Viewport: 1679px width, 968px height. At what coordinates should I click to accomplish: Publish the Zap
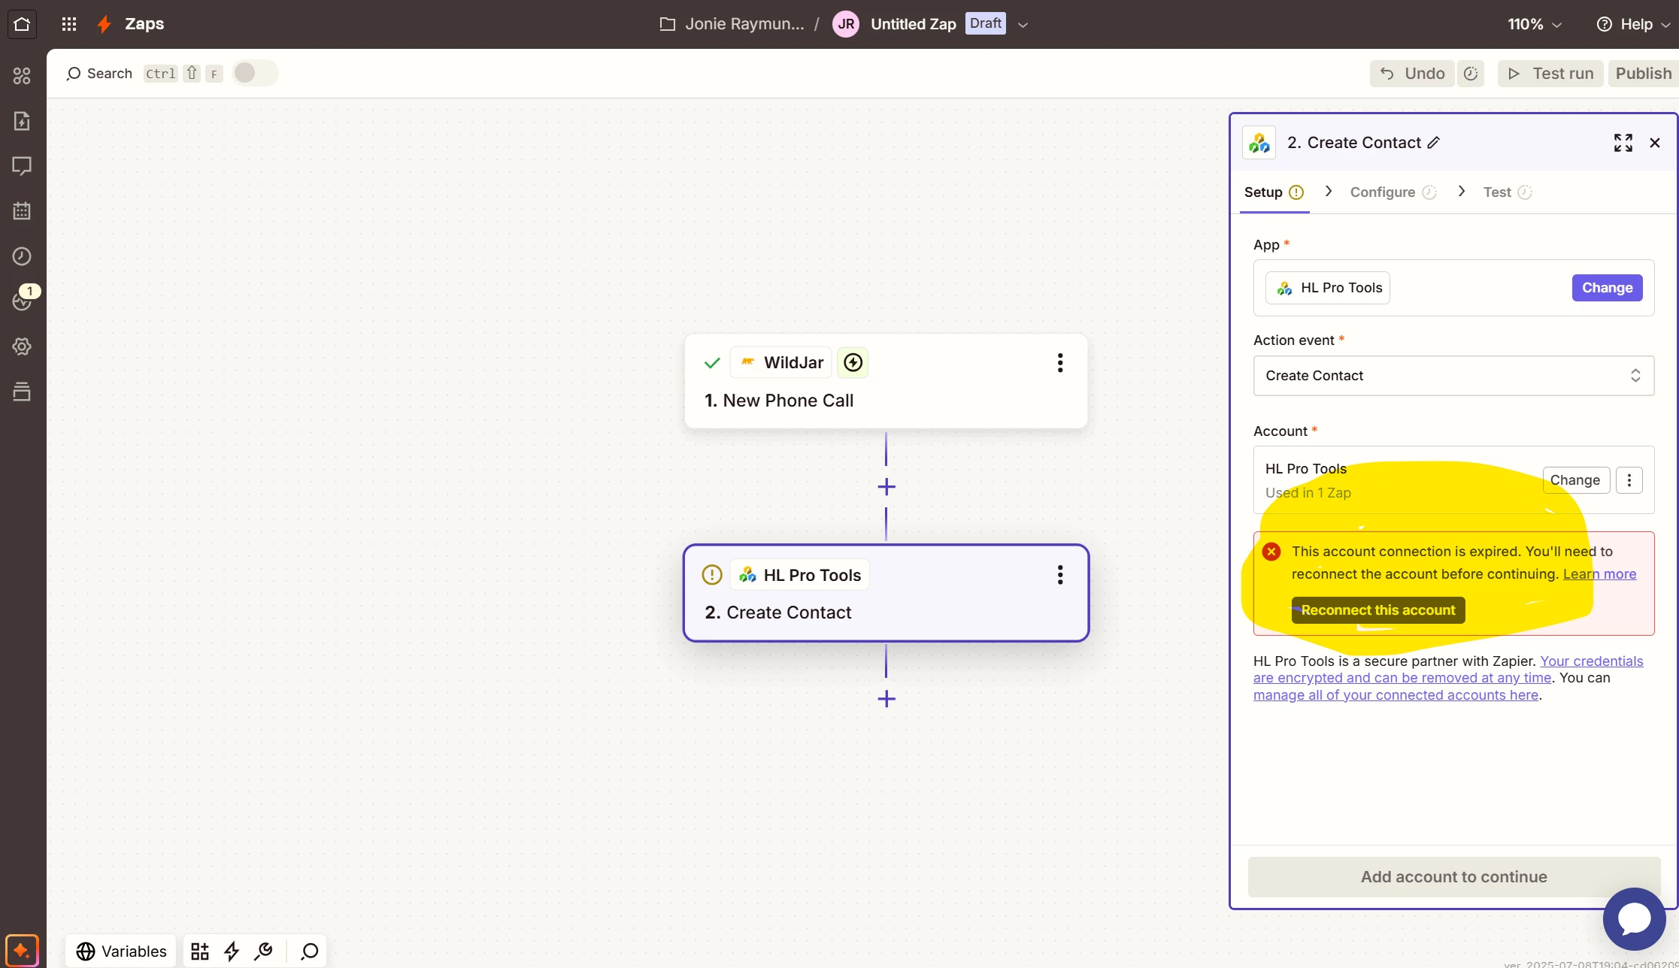click(1644, 74)
